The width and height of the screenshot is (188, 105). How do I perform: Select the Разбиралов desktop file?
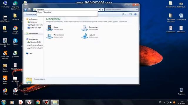(171, 29)
